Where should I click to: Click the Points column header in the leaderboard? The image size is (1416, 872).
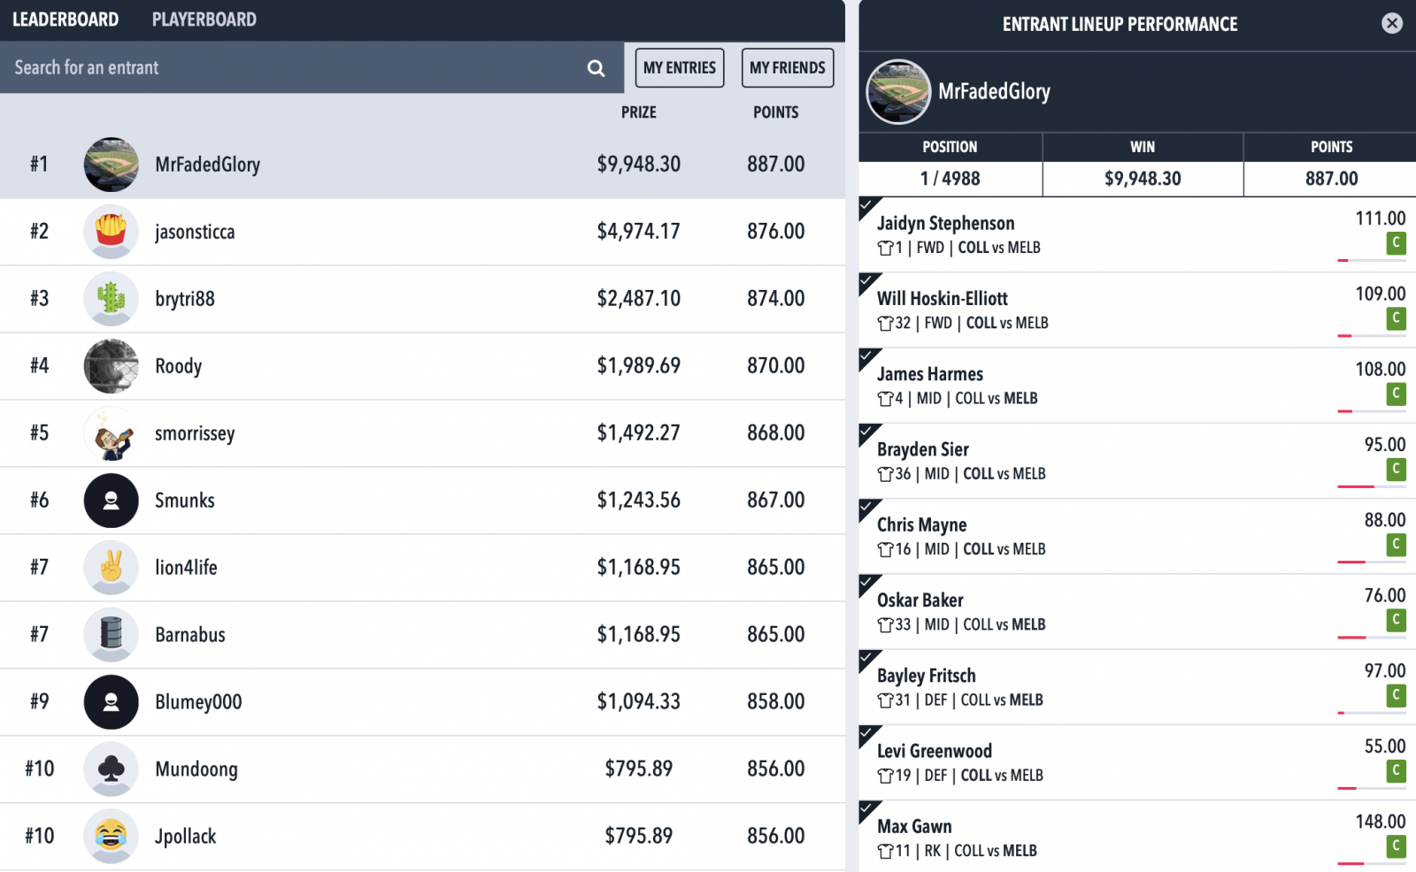776,112
